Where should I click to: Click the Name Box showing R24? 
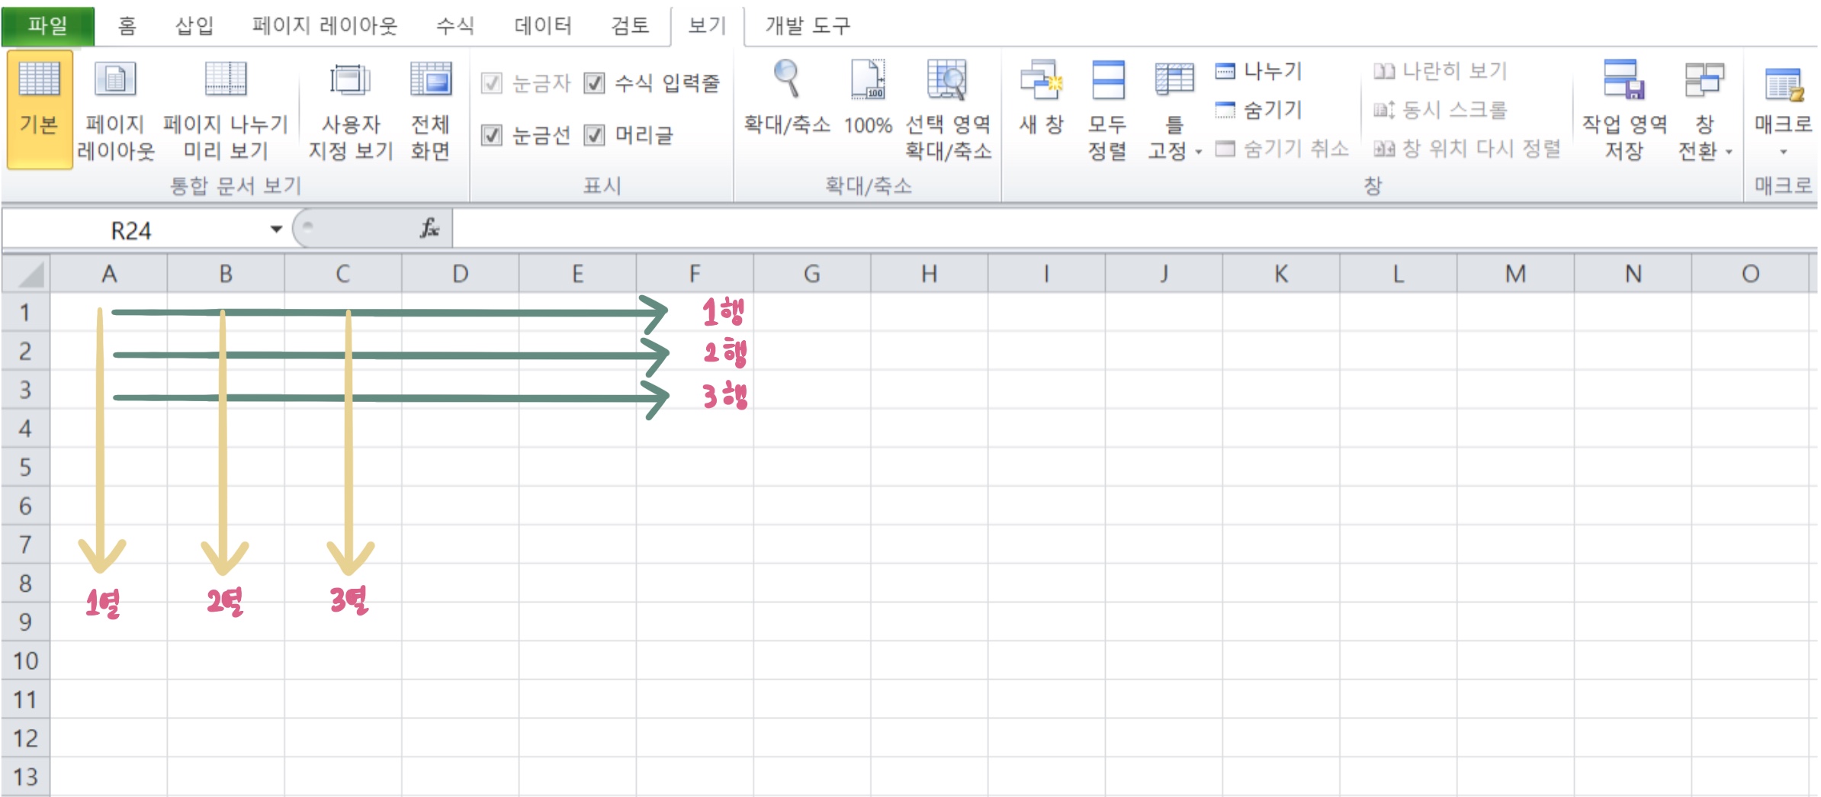[x=131, y=230]
